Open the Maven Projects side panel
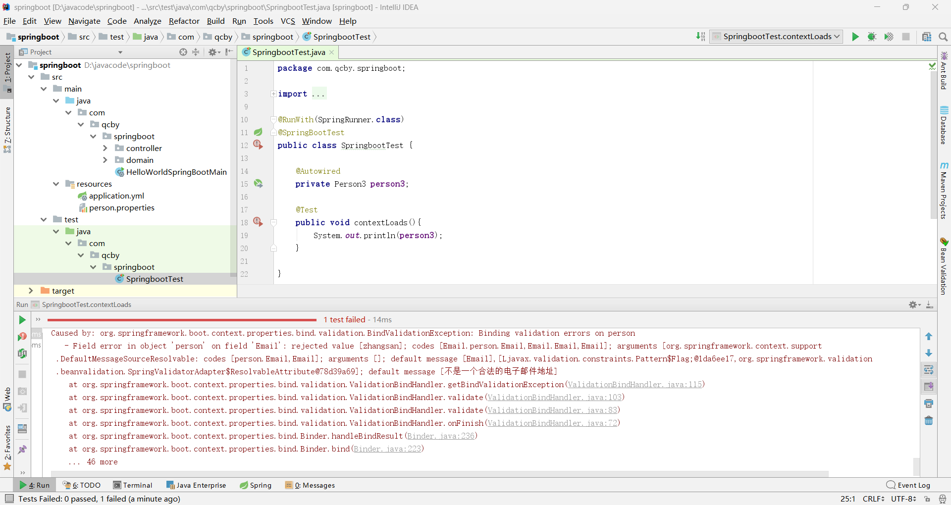Image resolution: width=951 pixels, height=505 pixels. pyautogui.click(x=944, y=190)
